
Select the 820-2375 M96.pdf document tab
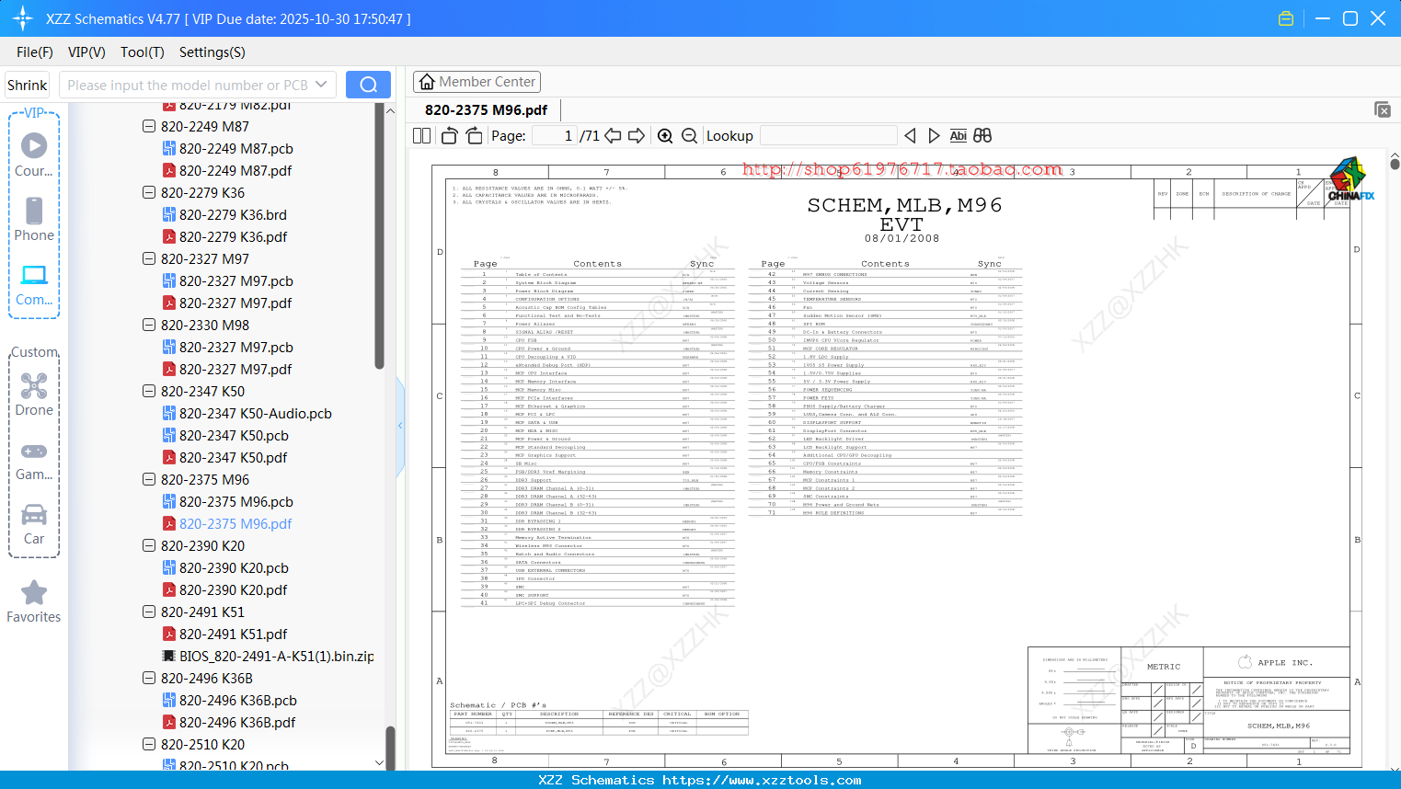click(486, 109)
